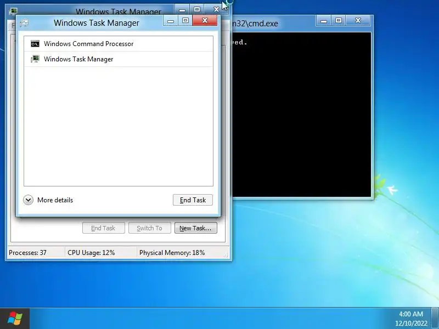
Task: Click Show desktop strip at taskbar end
Action: tap(435, 319)
